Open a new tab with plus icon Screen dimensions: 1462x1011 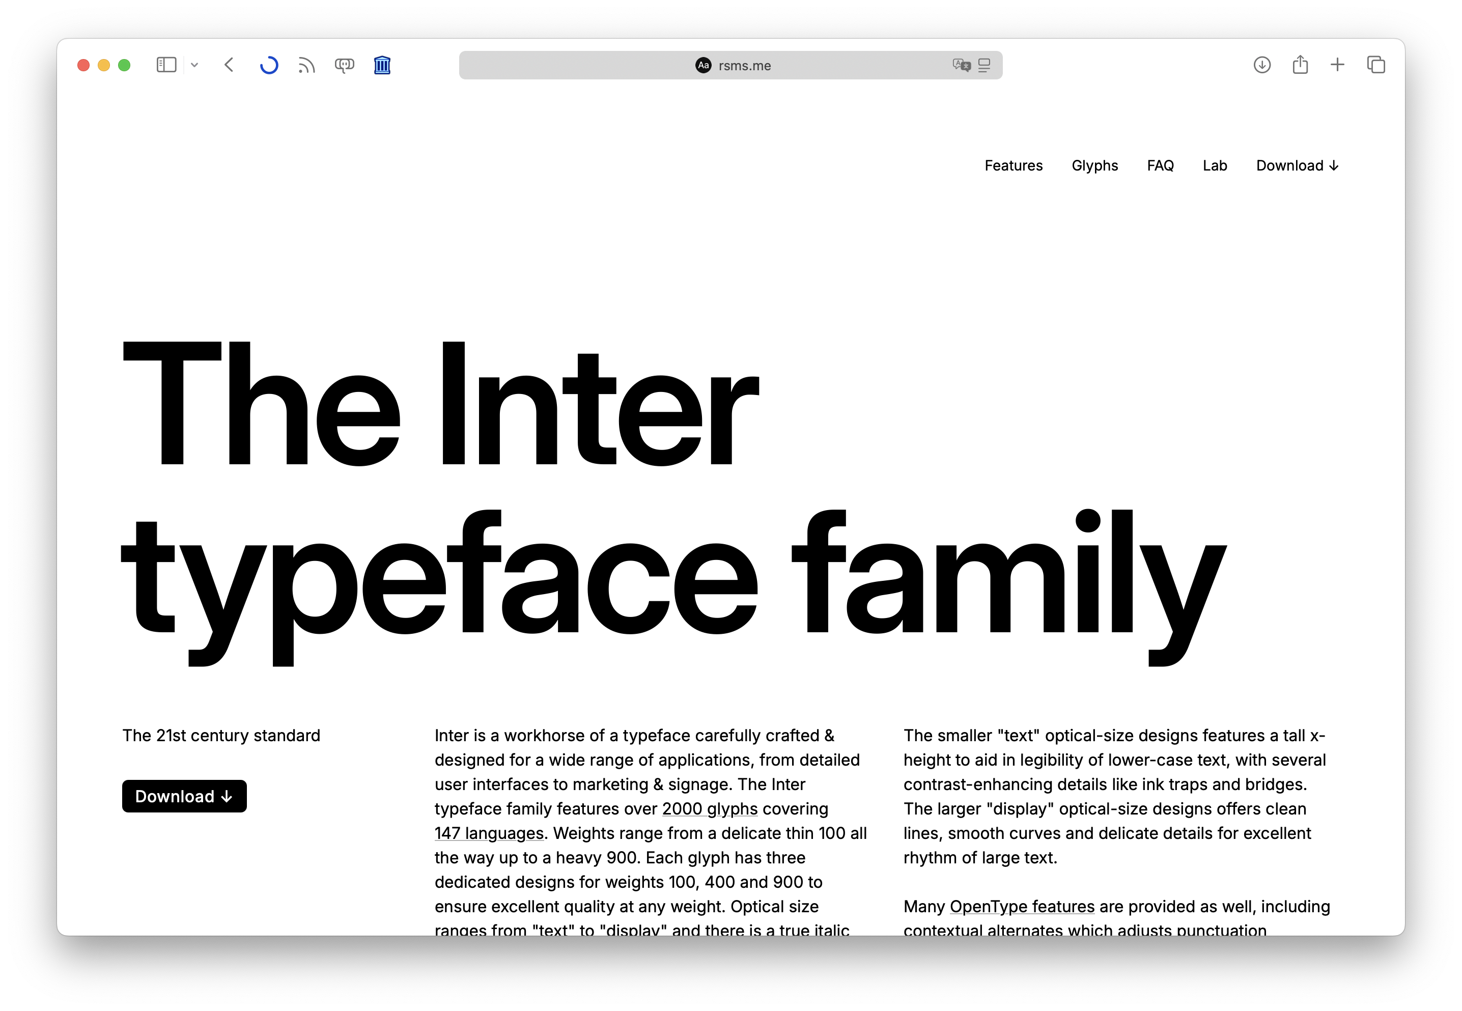(x=1337, y=64)
